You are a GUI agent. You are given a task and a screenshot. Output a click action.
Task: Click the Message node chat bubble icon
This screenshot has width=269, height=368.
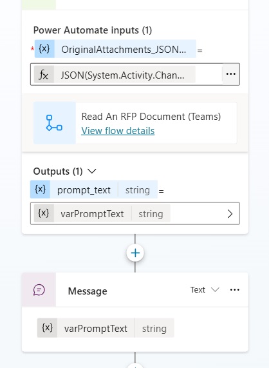[39, 289]
